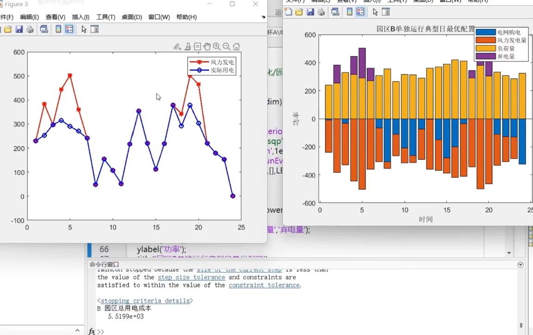Click the data tips icon above the line plot

(197, 46)
